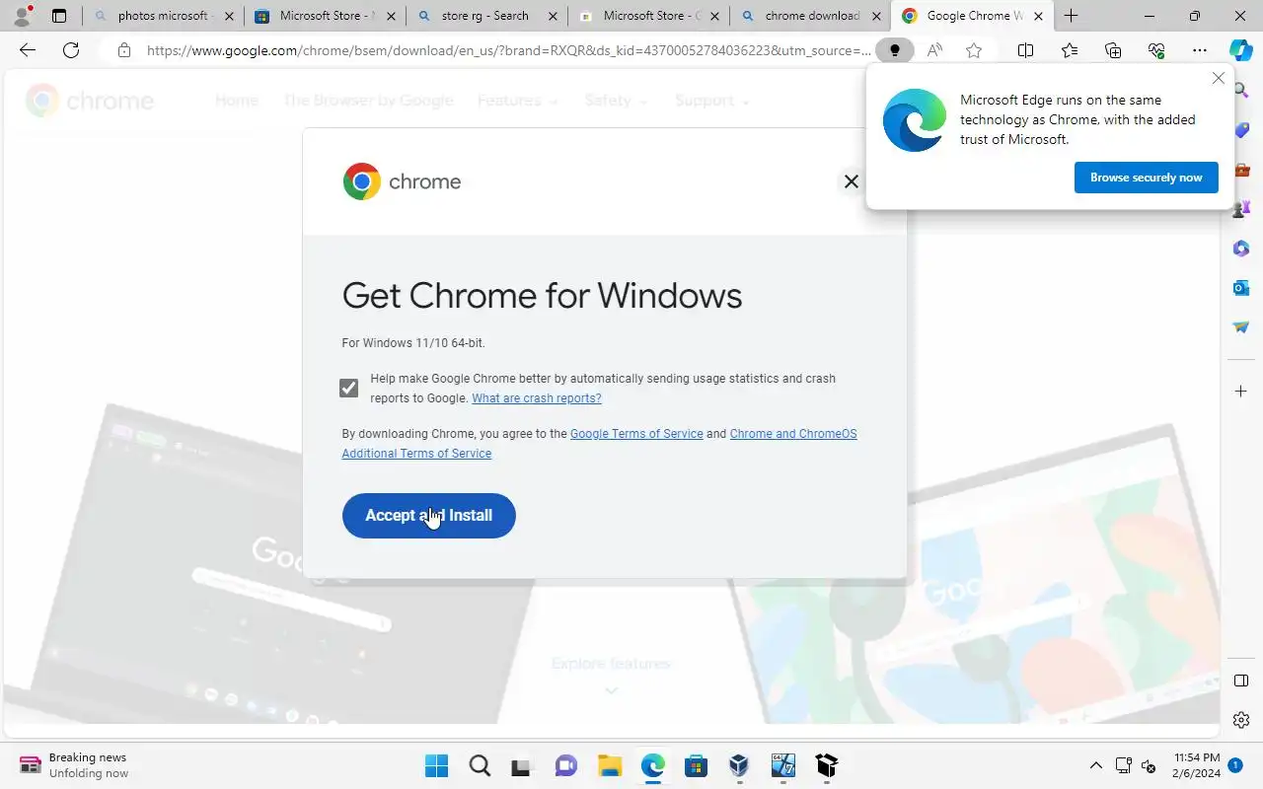Switch to the chrome download tab
1263x789 pixels.
pyautogui.click(x=810, y=16)
